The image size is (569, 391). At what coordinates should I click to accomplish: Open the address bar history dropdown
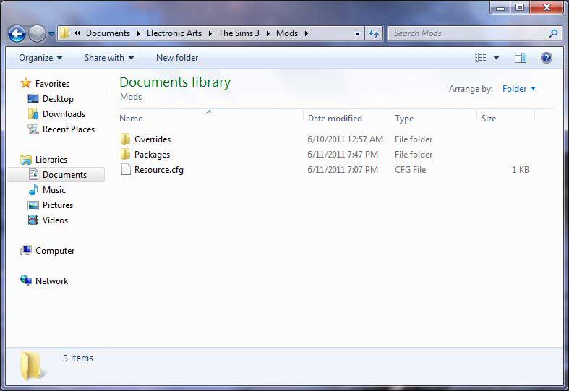(357, 34)
